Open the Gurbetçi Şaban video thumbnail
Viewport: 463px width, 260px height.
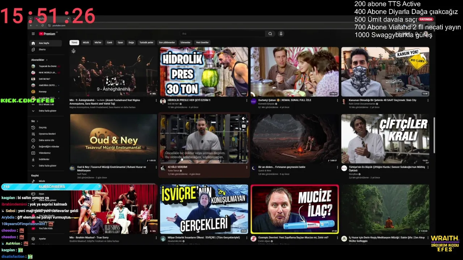click(x=294, y=71)
